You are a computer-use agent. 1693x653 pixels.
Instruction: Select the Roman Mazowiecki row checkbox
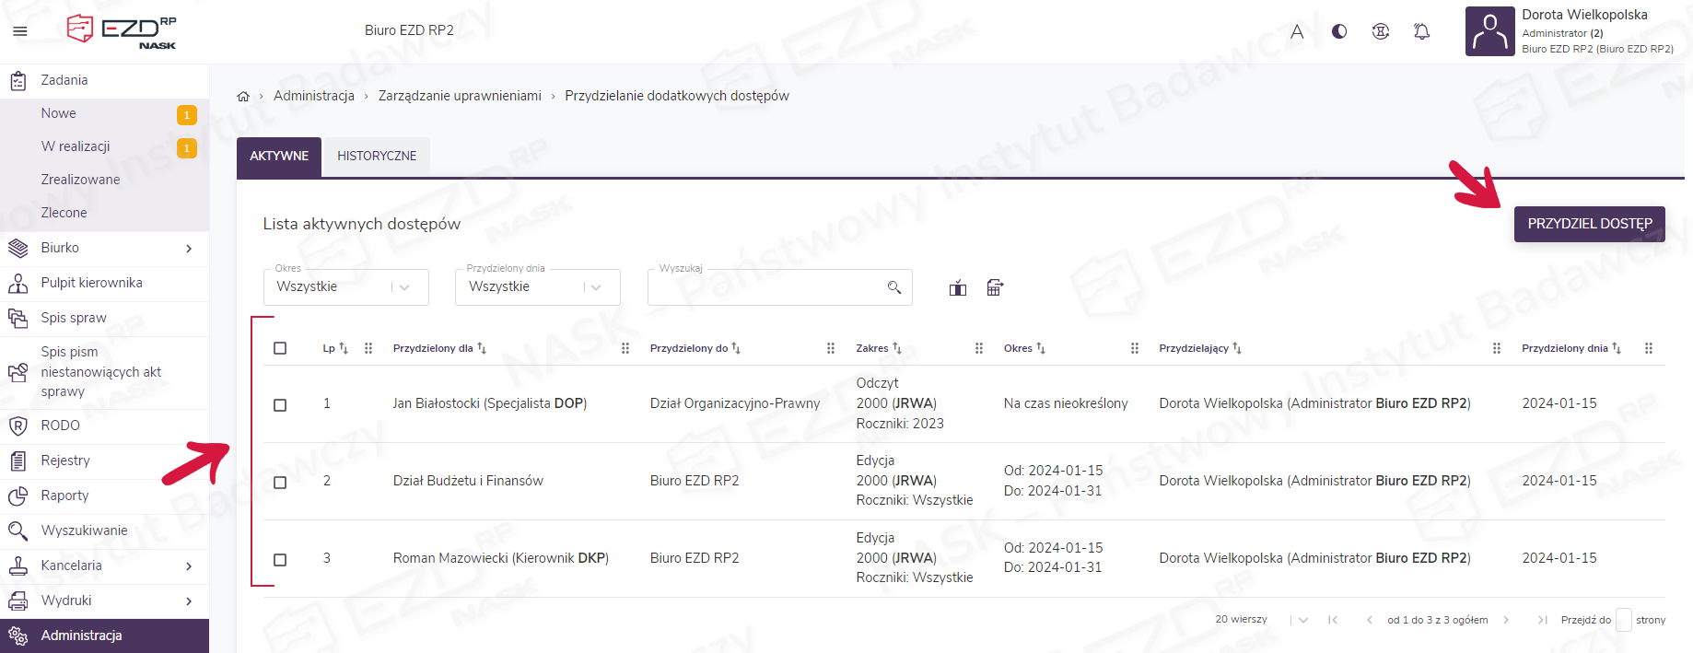[x=280, y=560]
